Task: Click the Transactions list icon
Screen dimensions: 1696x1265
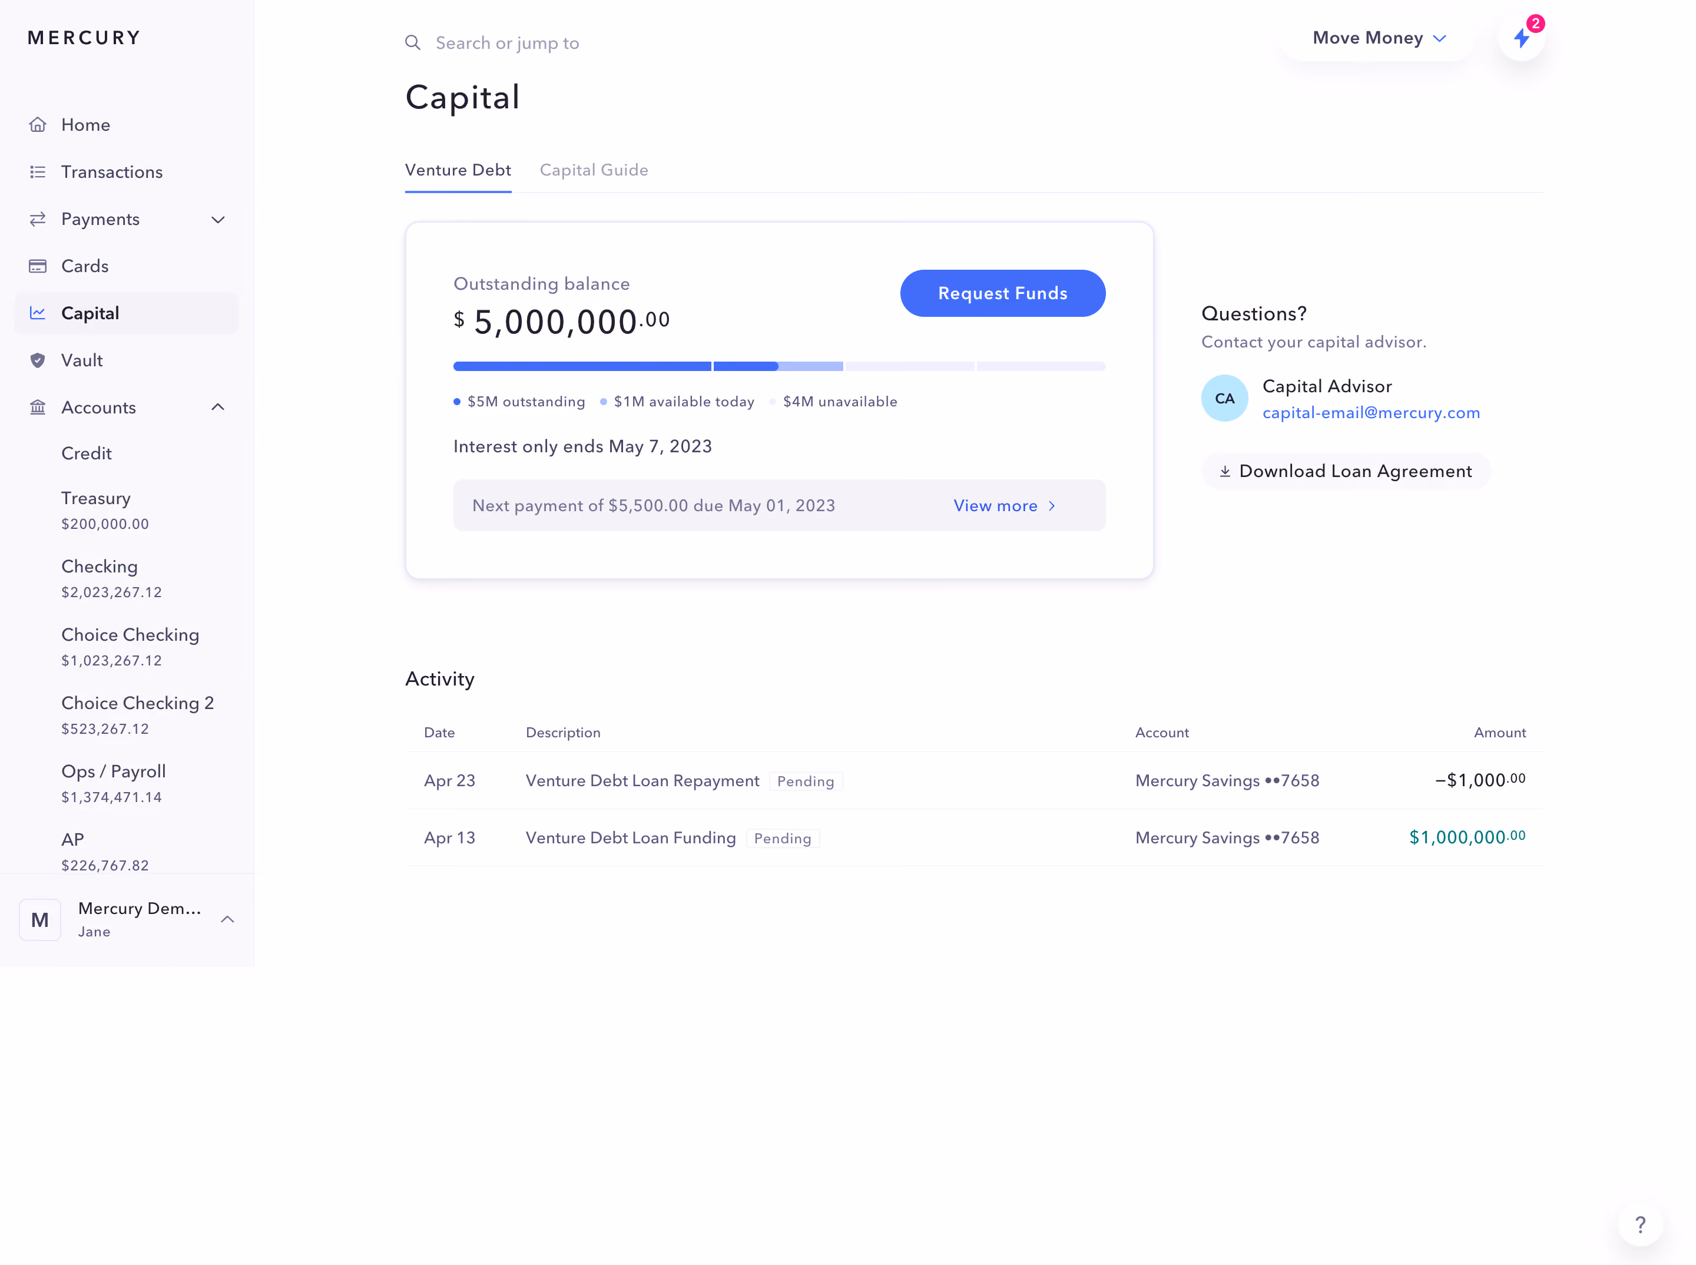Action: pos(38,171)
